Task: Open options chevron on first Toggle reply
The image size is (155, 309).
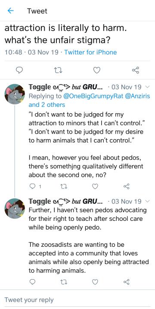Action: [x=148, y=87]
